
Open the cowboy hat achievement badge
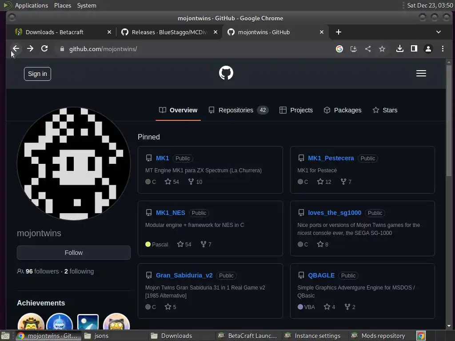(31, 322)
